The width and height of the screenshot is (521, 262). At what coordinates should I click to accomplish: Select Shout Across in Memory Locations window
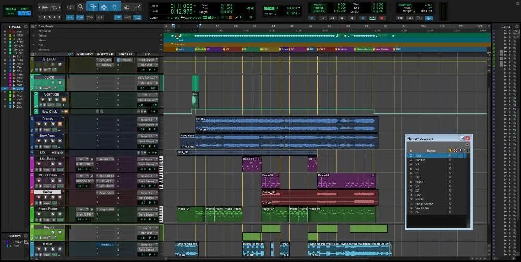(437, 204)
